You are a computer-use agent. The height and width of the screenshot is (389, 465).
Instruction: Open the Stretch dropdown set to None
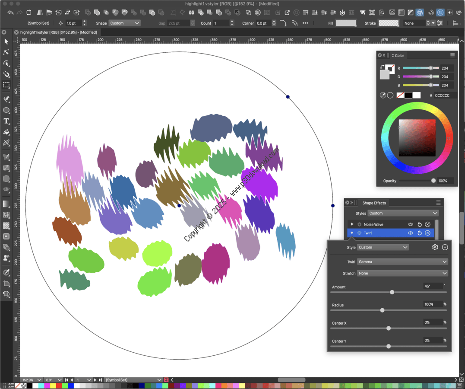[x=402, y=273]
